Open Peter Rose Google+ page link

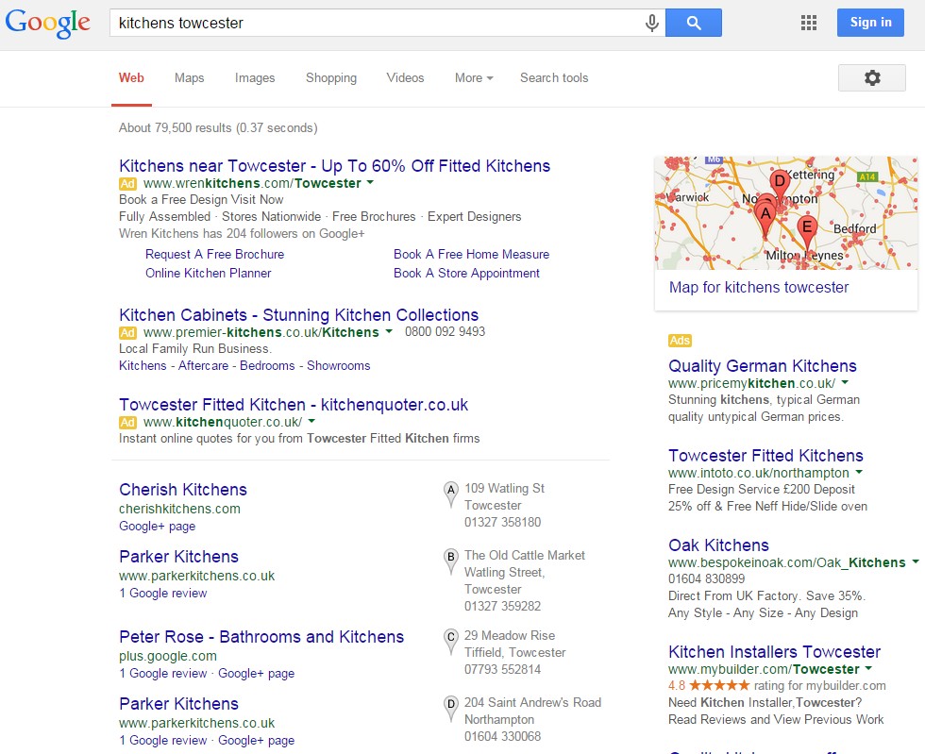[256, 673]
